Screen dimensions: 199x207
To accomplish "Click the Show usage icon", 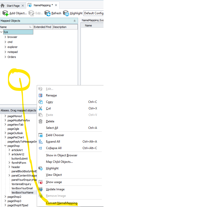I will (x=40, y=182).
